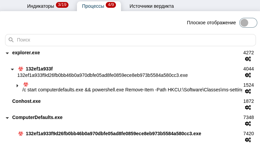Select the ComputerDefaults.exe process name
The width and height of the screenshot is (260, 147).
pyautogui.click(x=37, y=117)
